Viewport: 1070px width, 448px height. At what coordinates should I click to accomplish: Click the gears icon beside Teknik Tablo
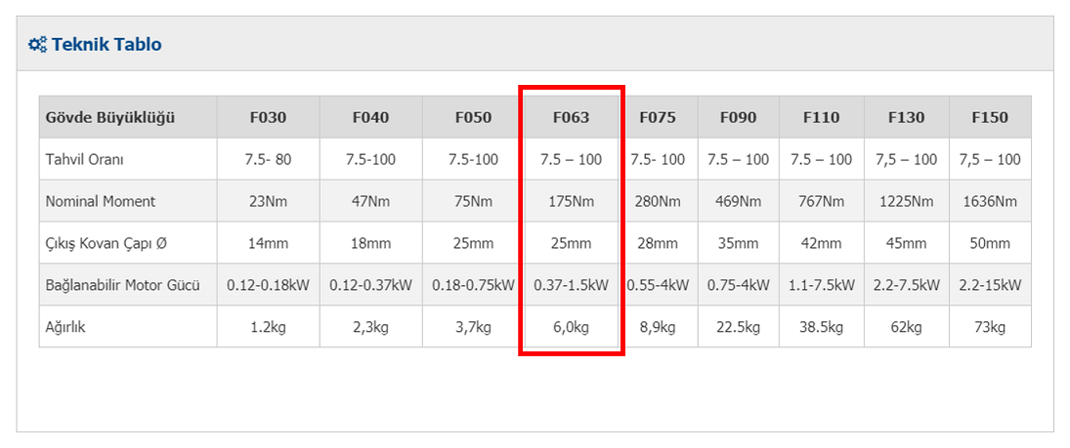click(37, 45)
